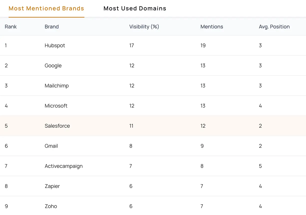Screen dimensions: 306x215
Task: Click Hubspot's visibility value 17
Action: pos(131,45)
